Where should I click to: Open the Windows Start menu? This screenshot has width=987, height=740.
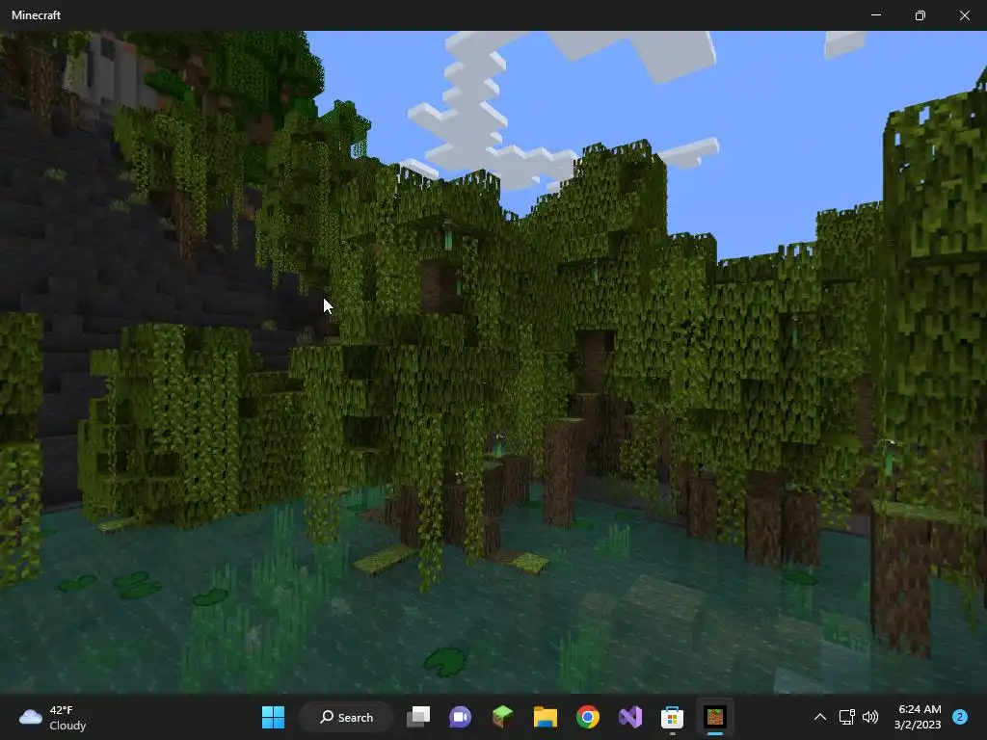[x=273, y=717]
